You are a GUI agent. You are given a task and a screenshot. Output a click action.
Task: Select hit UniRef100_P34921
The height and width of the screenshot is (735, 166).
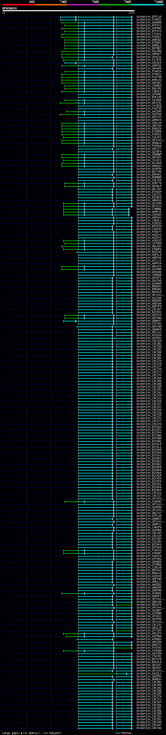pyautogui.click(x=149, y=74)
